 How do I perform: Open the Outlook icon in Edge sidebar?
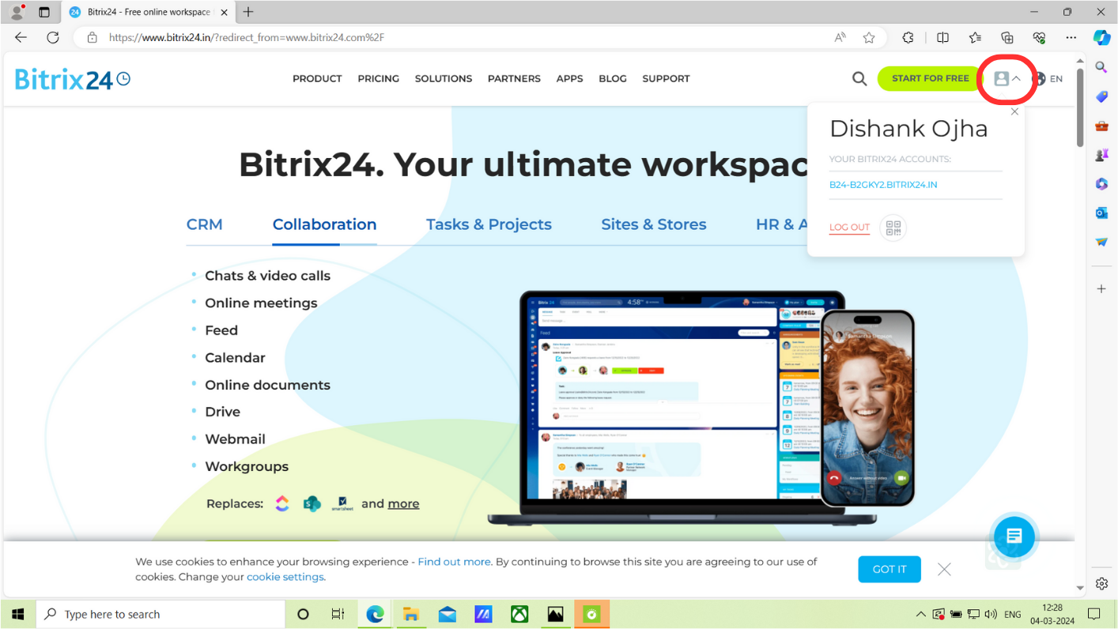(1101, 213)
